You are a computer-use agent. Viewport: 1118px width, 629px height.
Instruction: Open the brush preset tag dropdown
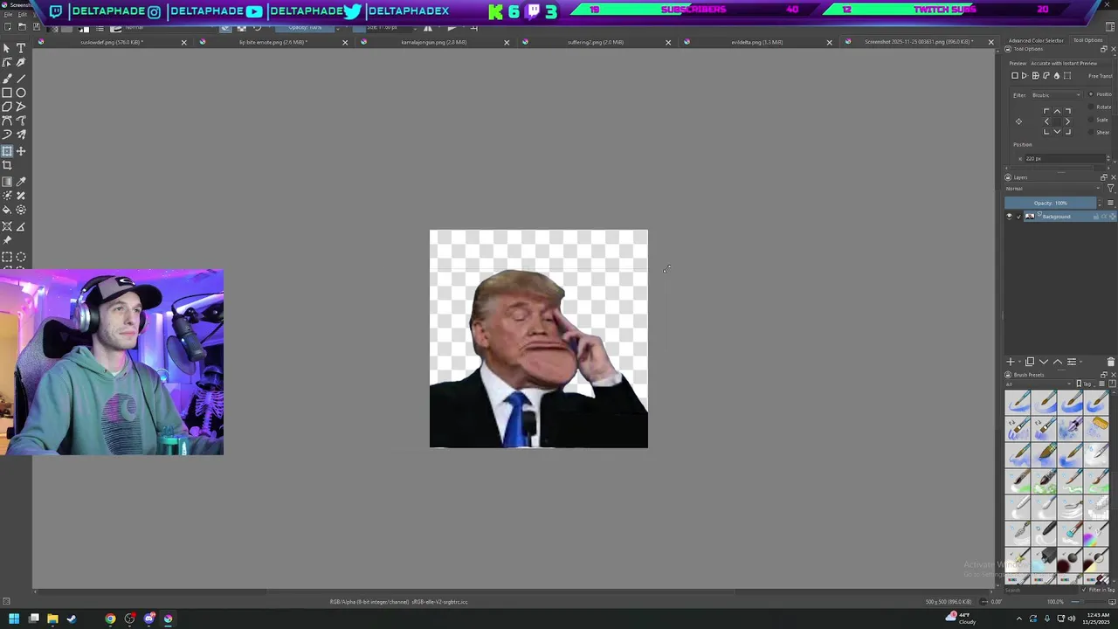pyautogui.click(x=1039, y=384)
